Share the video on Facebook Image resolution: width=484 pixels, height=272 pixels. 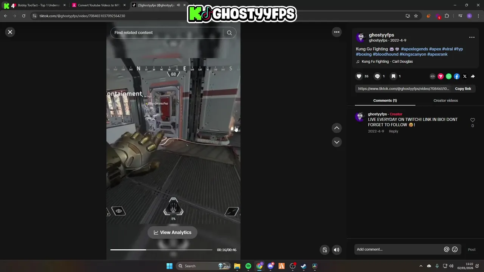click(x=457, y=76)
